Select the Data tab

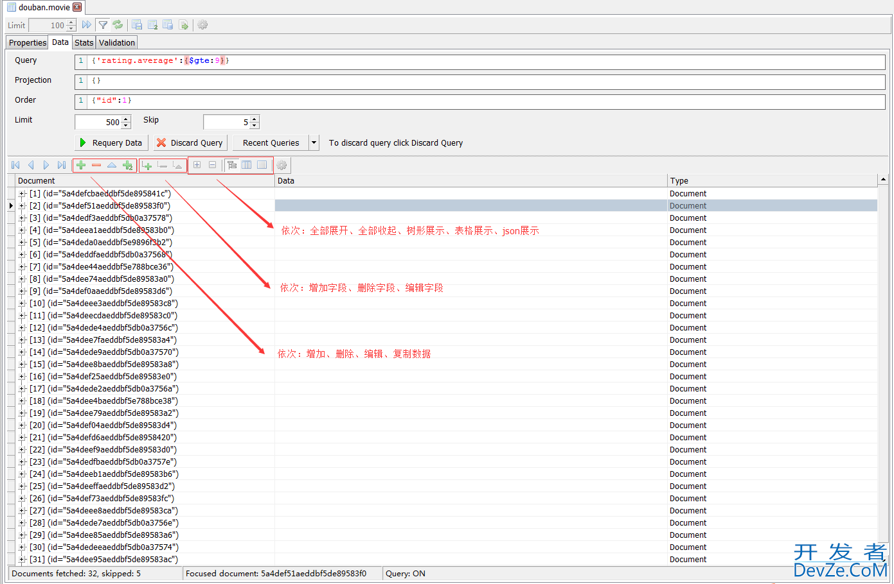pyautogui.click(x=60, y=42)
